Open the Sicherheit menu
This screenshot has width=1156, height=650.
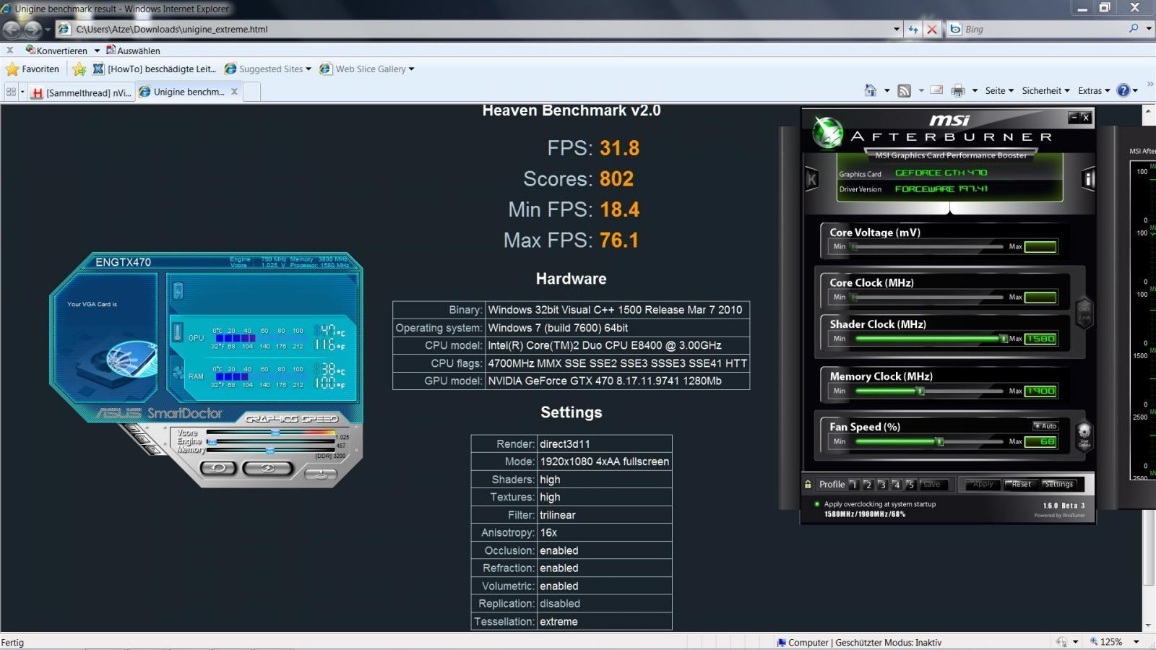1045,90
